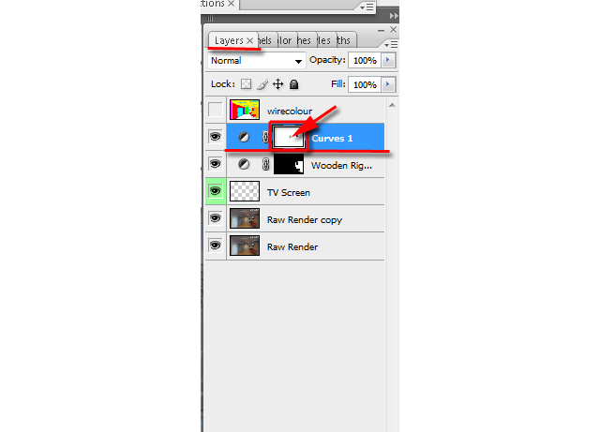The width and height of the screenshot is (600, 432).
Task: Click the Wooden Rig mask link chain icon
Action: point(265,165)
